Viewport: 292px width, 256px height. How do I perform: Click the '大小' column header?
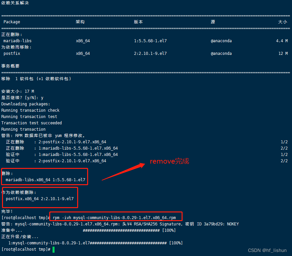coord(283,22)
